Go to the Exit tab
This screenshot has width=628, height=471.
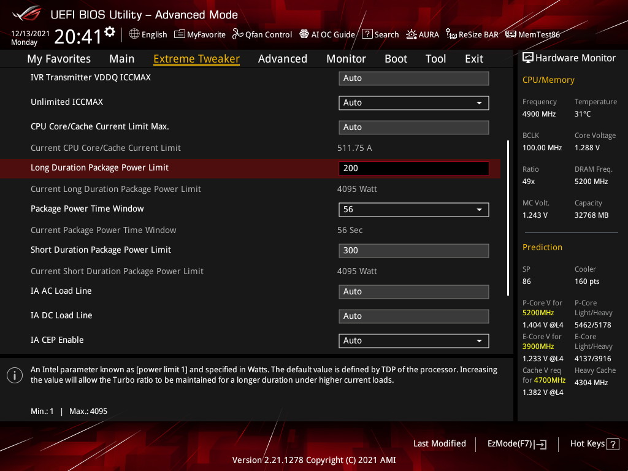[x=474, y=59]
